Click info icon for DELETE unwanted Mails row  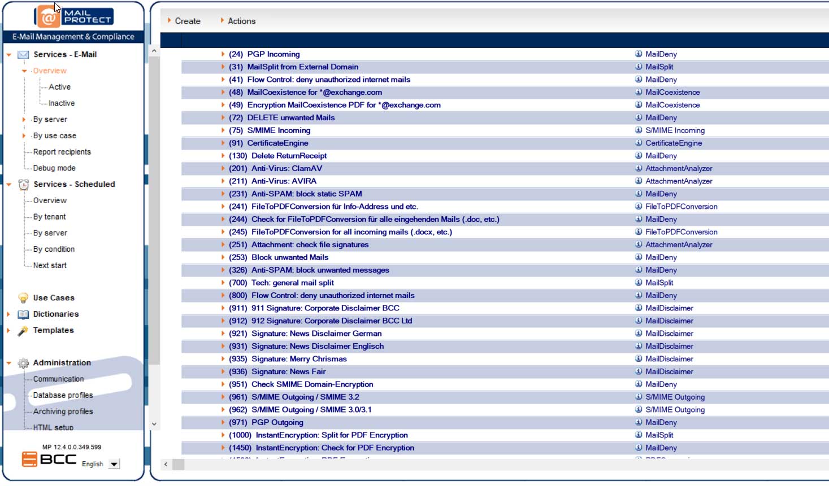(x=639, y=117)
